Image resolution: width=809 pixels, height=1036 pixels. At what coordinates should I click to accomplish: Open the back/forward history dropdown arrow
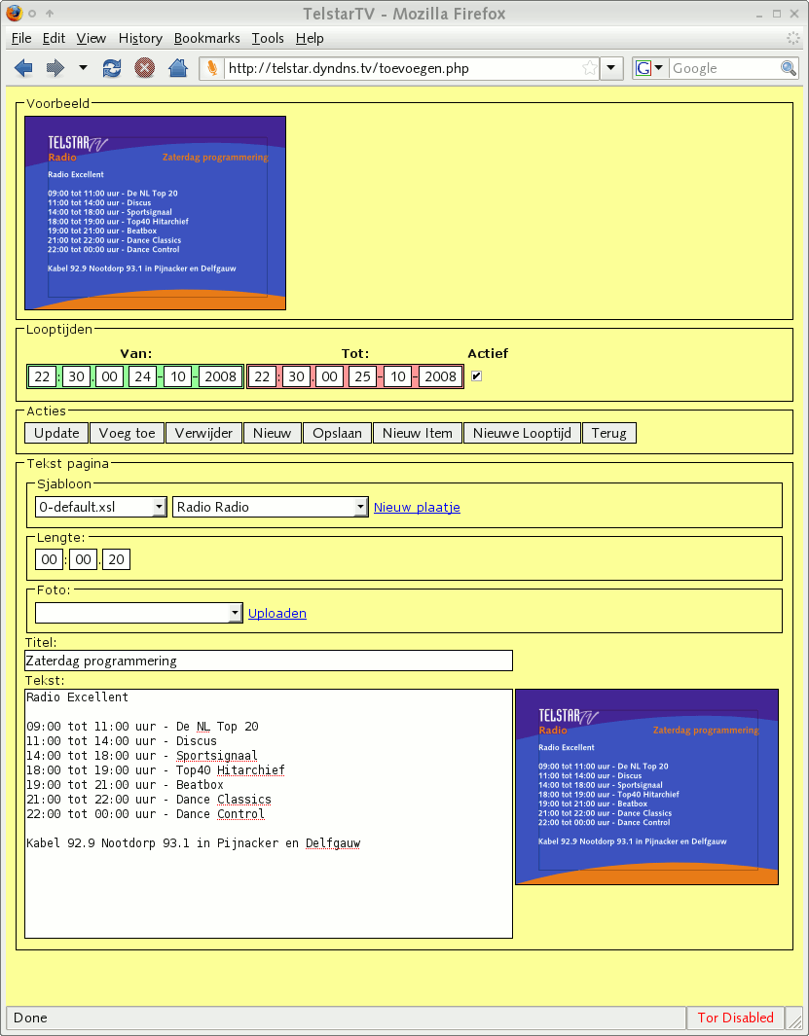tap(83, 68)
